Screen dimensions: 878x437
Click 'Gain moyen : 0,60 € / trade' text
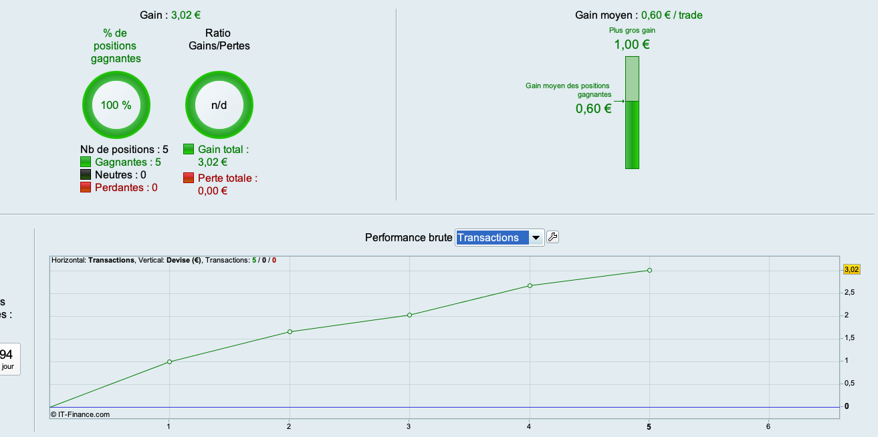coord(639,15)
